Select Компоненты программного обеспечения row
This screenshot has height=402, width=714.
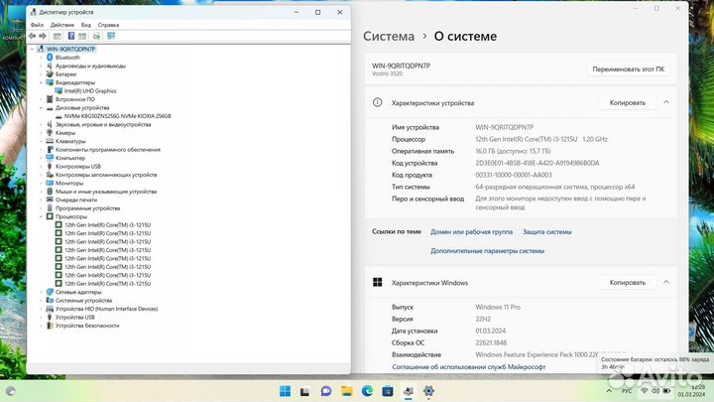click(108, 150)
